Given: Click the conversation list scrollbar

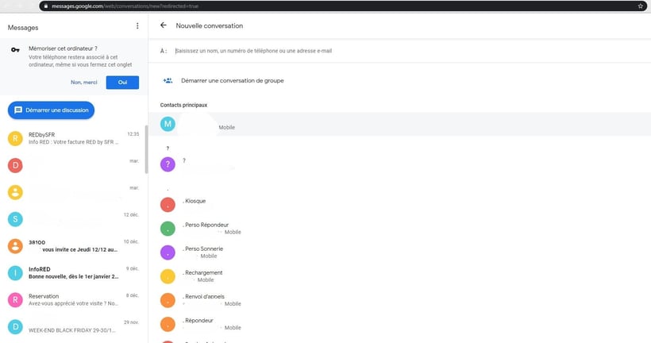Looking at the screenshot, I should tap(146, 149).
